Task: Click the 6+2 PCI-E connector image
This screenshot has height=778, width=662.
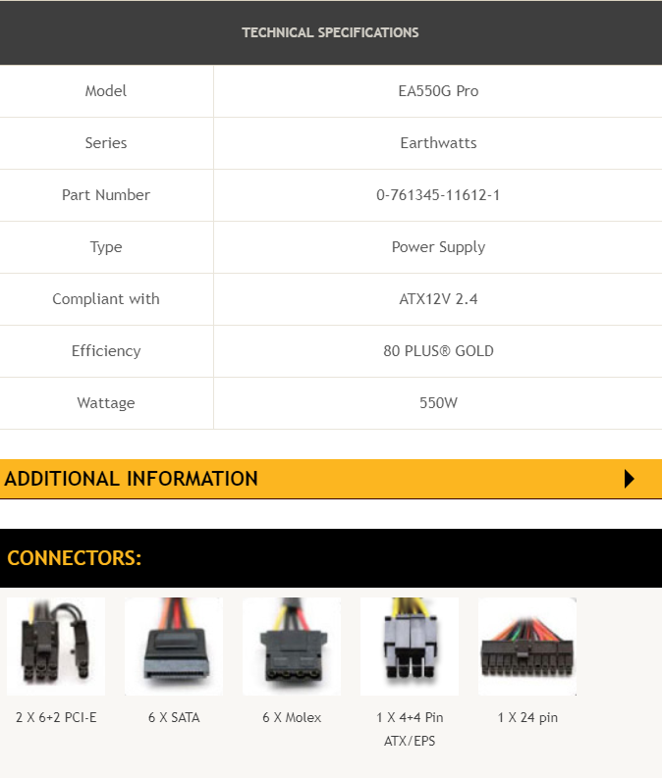Action: 55,647
